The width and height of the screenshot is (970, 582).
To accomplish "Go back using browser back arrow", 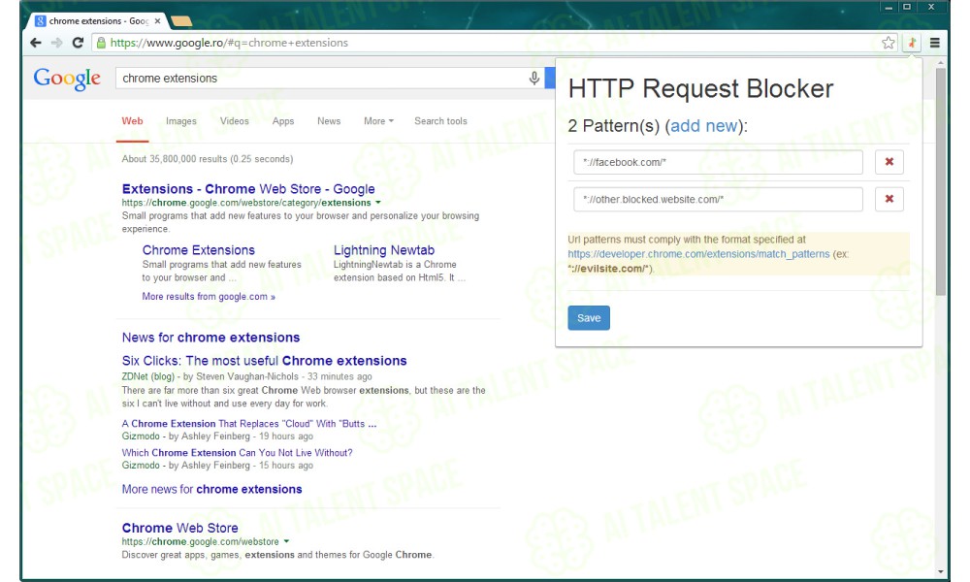I will pos(36,43).
